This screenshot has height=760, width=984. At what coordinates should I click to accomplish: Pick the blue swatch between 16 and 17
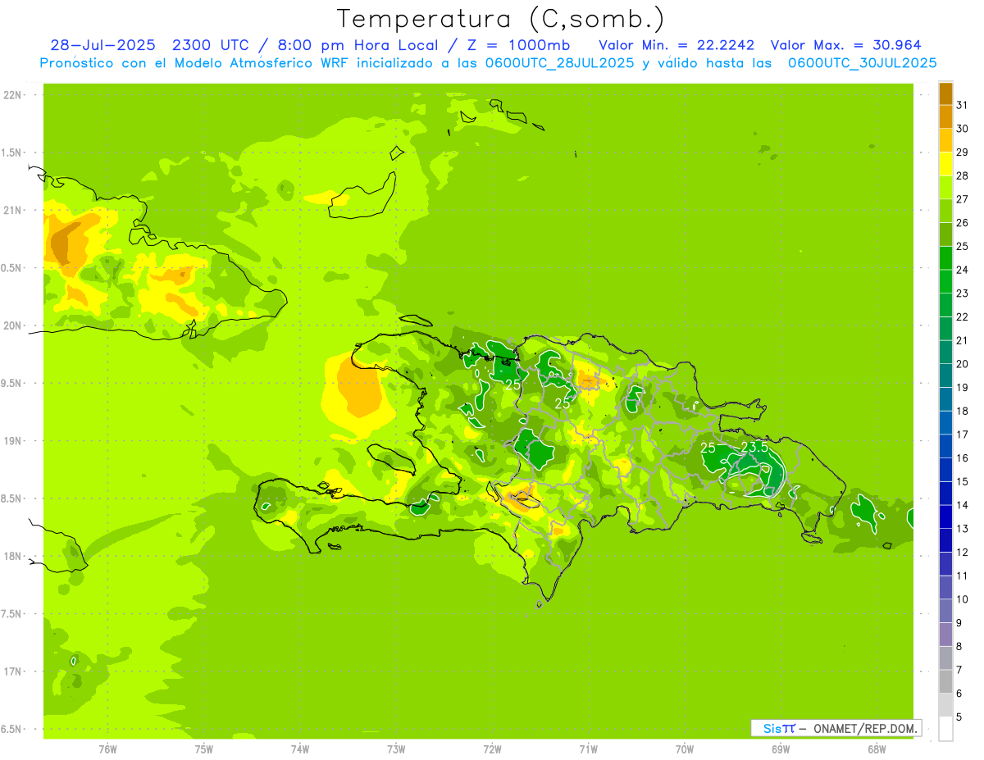click(945, 446)
